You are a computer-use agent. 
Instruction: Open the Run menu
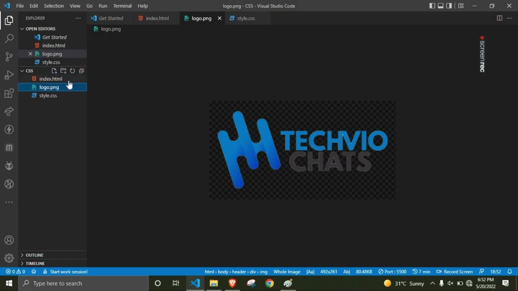click(x=103, y=6)
